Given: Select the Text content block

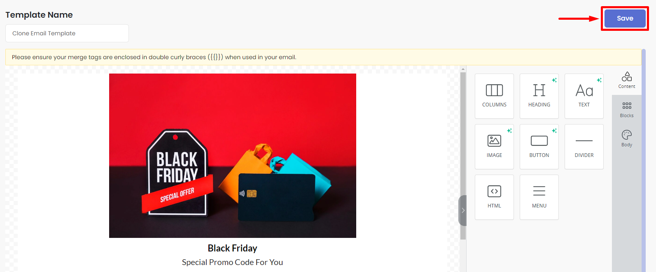Looking at the screenshot, I should coord(584,96).
